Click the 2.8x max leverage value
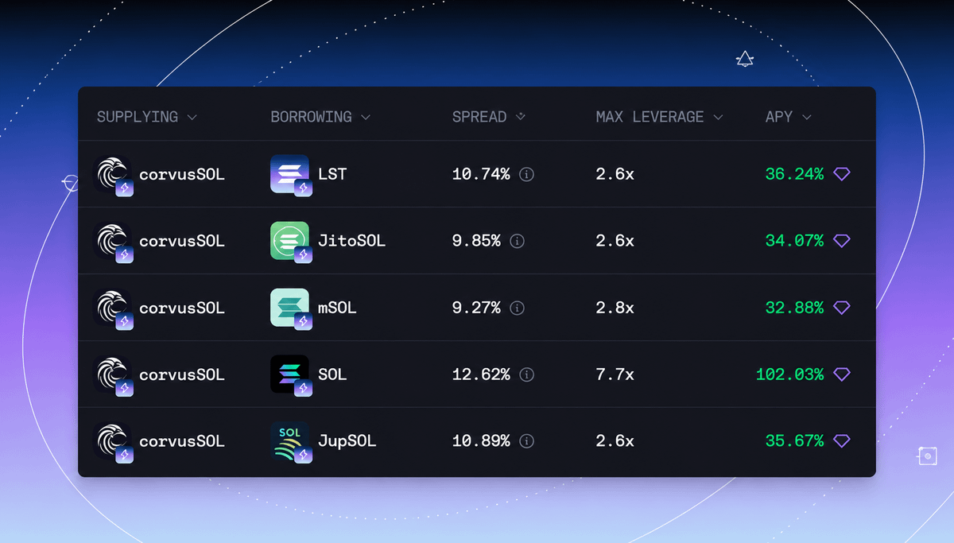The width and height of the screenshot is (954, 543). coord(615,308)
